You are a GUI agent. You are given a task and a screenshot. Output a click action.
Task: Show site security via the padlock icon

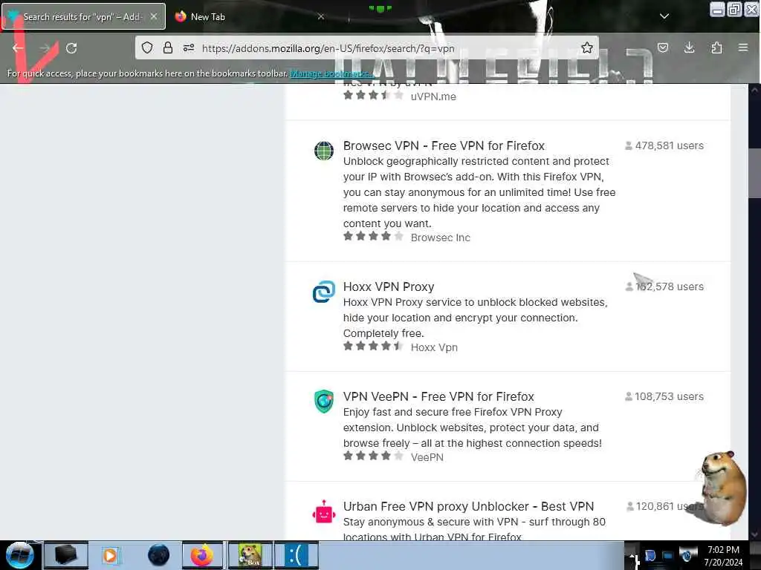[168, 47]
